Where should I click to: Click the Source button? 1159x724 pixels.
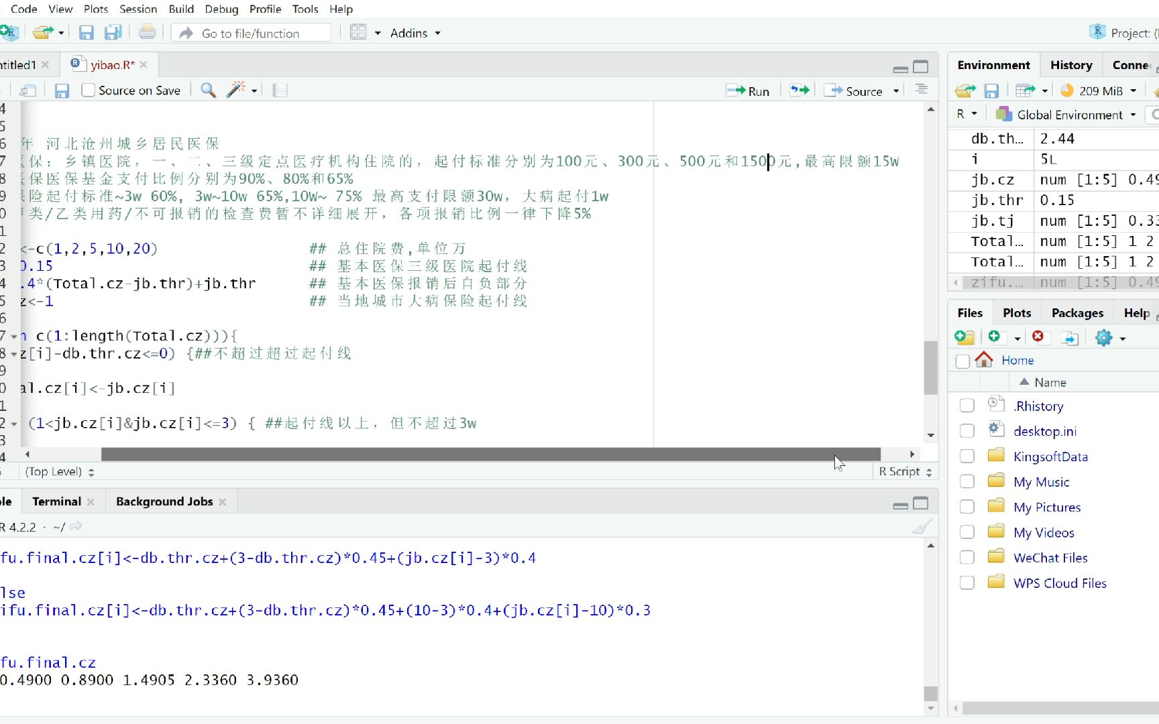(x=853, y=90)
